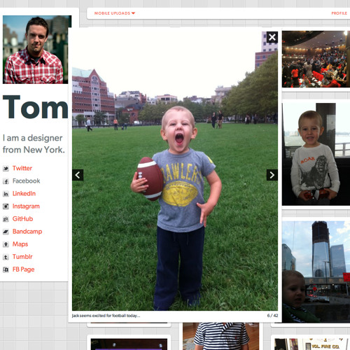Open the FB Page link
The height and width of the screenshot is (350, 350).
click(23, 269)
